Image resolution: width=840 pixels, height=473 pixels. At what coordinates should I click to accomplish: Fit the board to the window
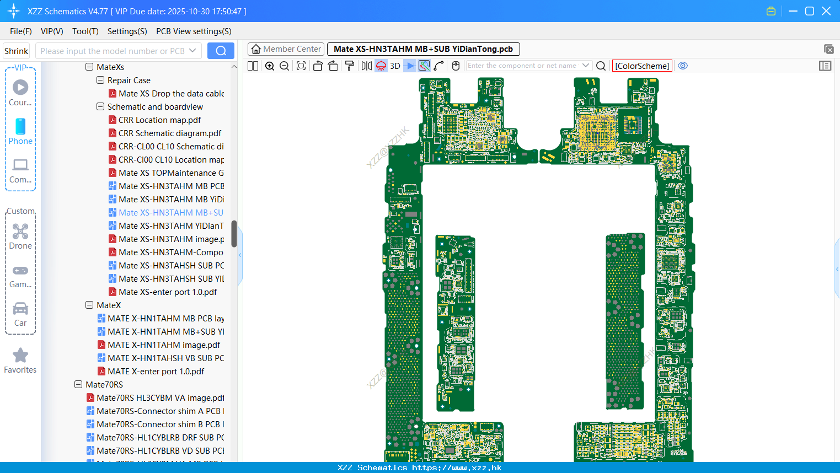tap(301, 66)
